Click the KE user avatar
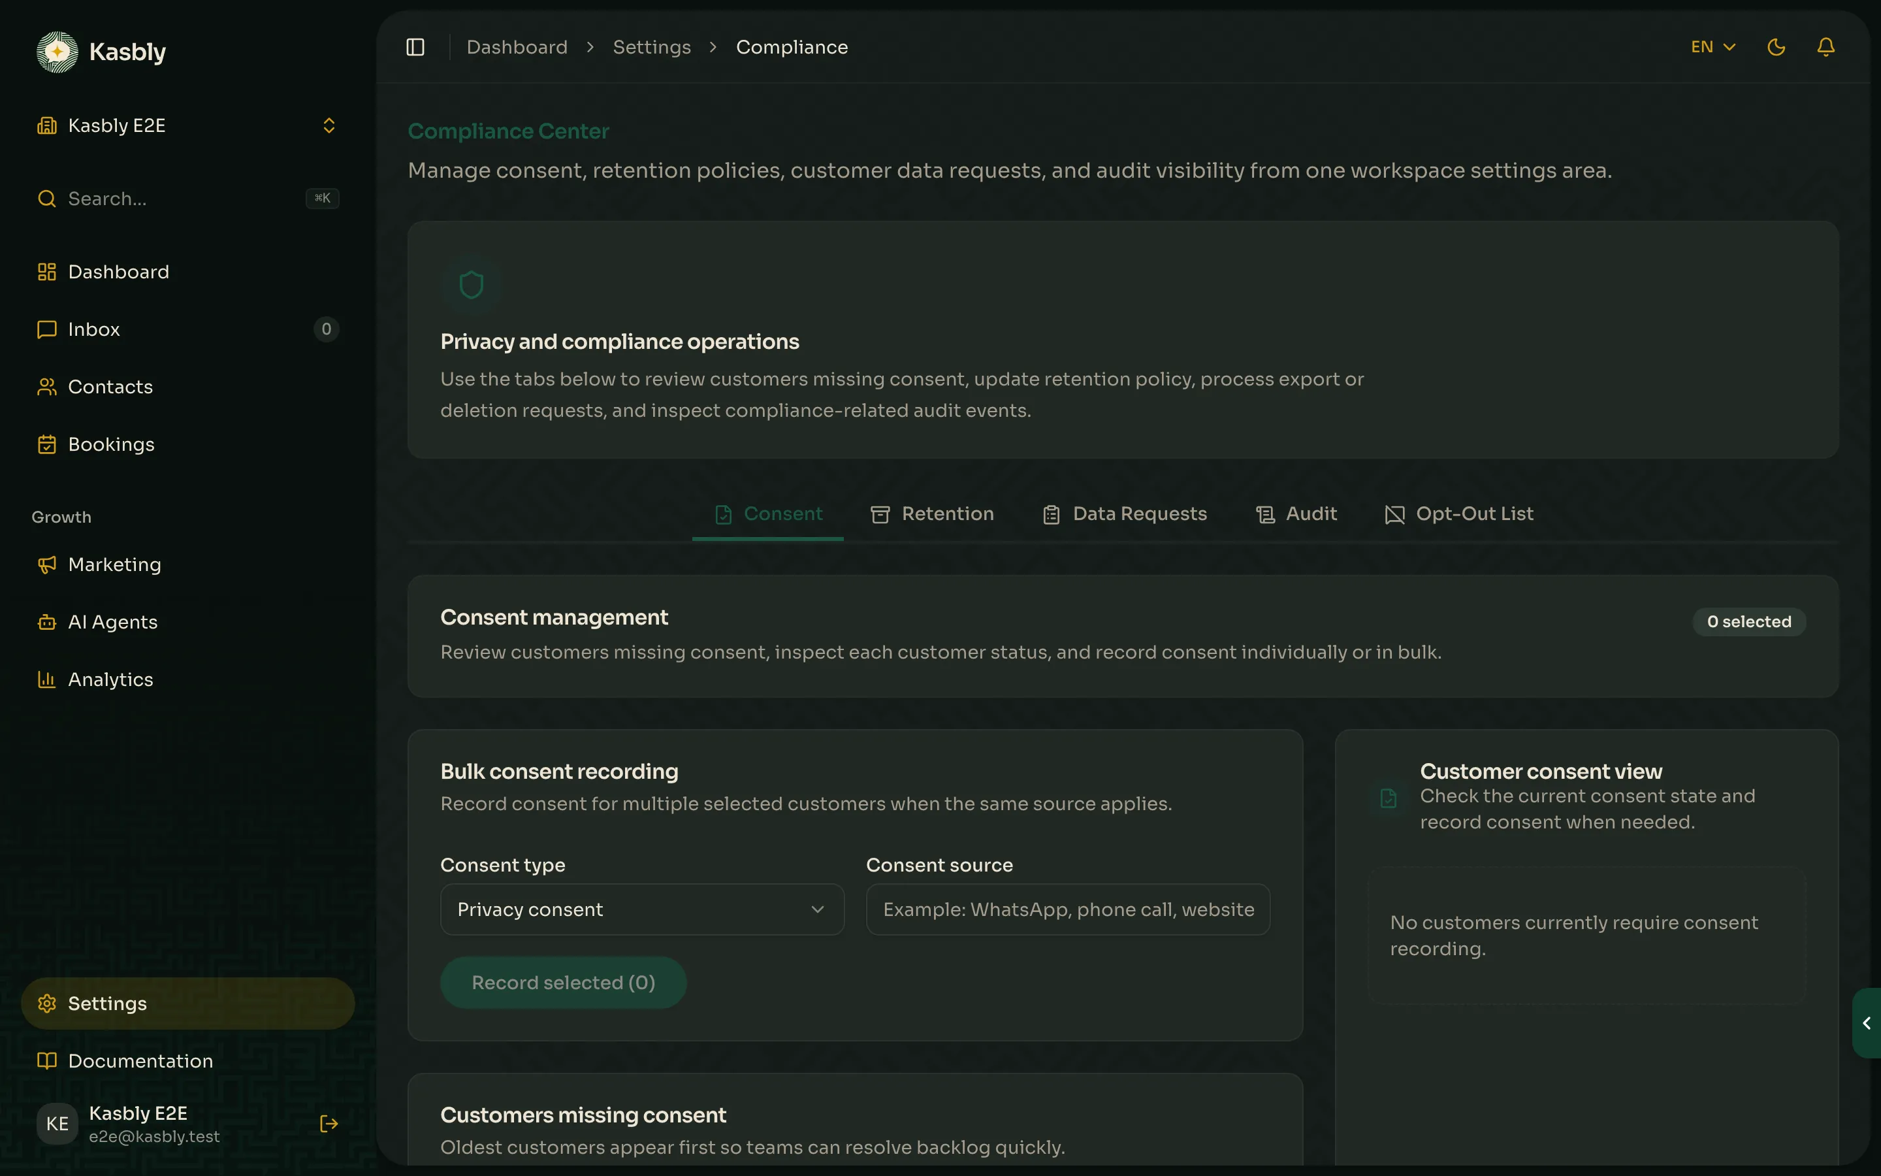1881x1176 pixels. click(57, 1124)
